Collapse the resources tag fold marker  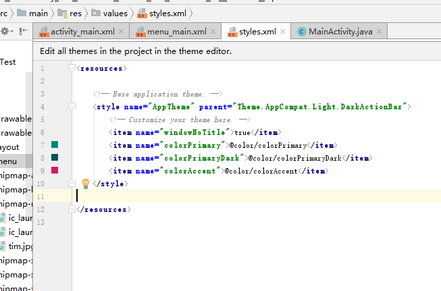pyautogui.click(x=72, y=68)
